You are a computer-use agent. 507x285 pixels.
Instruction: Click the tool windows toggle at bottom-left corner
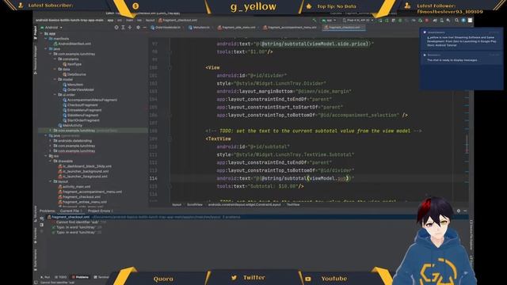click(36, 283)
